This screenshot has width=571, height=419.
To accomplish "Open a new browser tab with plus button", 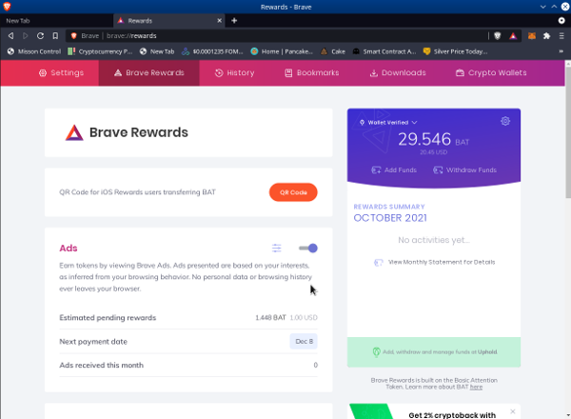I will coord(234,21).
